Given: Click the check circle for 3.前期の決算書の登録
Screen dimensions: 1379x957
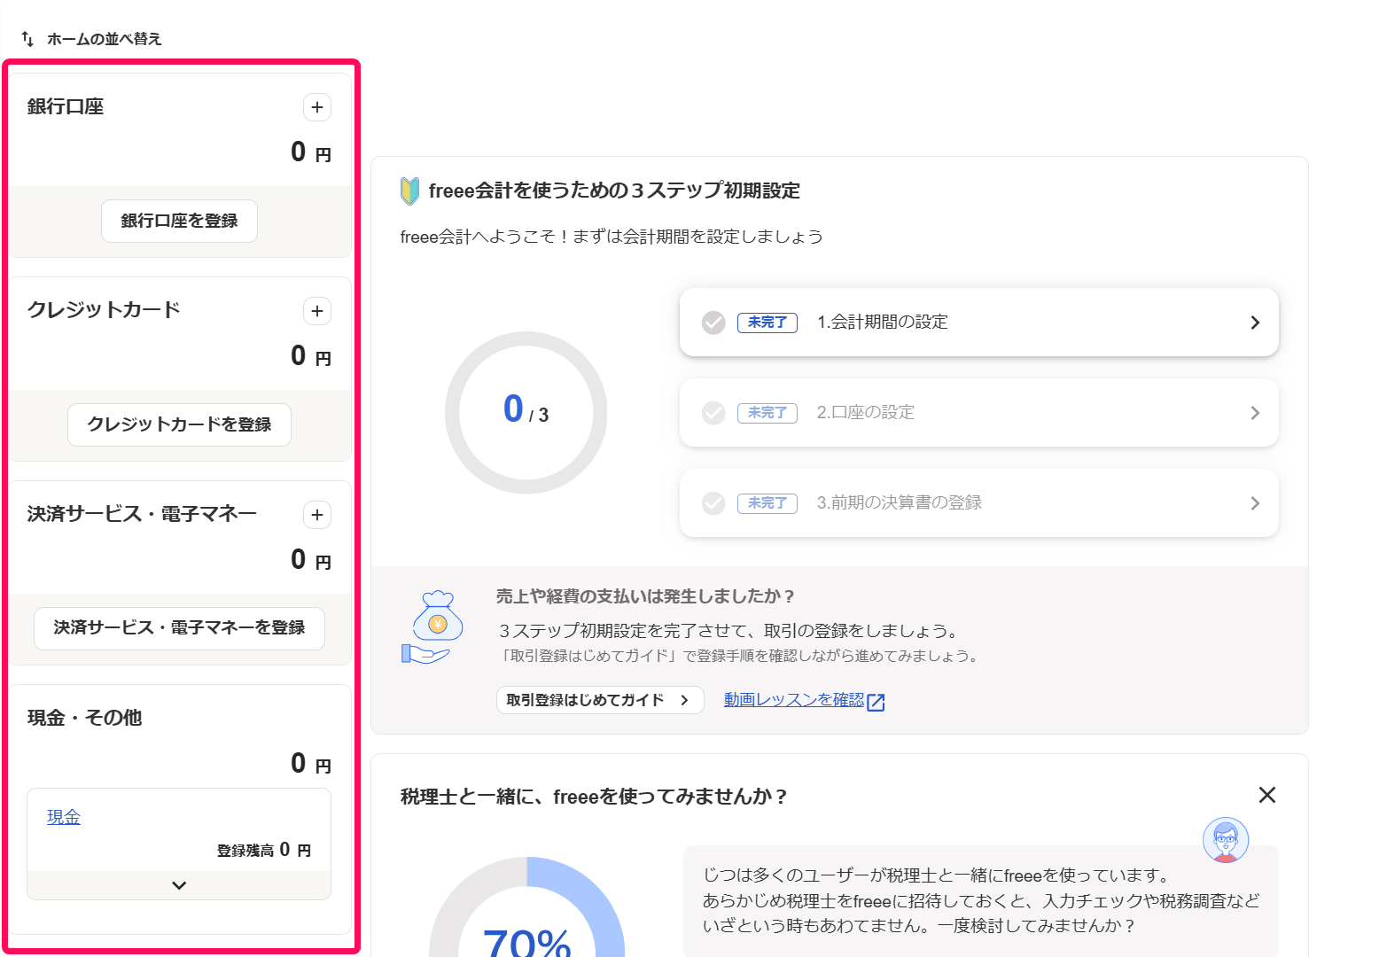Looking at the screenshot, I should (713, 503).
